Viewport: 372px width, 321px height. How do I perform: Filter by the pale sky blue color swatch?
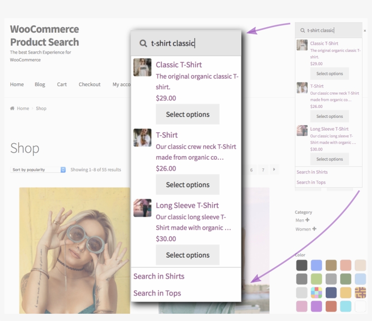point(360,279)
